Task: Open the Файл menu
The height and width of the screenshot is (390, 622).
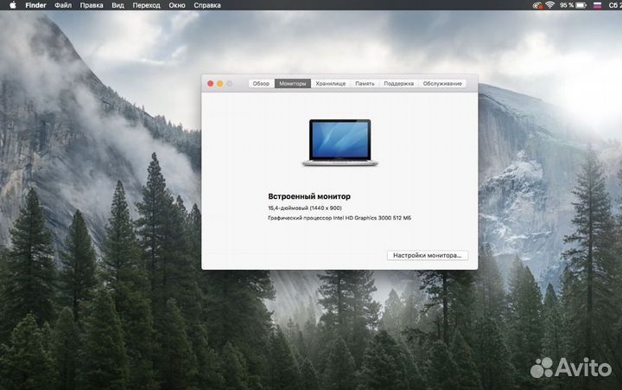Action: tap(63, 5)
